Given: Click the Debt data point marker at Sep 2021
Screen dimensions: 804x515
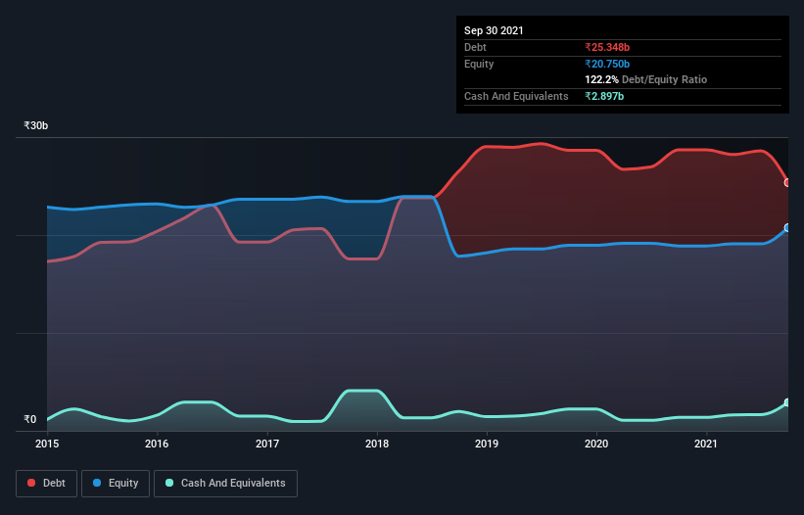Looking at the screenshot, I should pos(787,182).
